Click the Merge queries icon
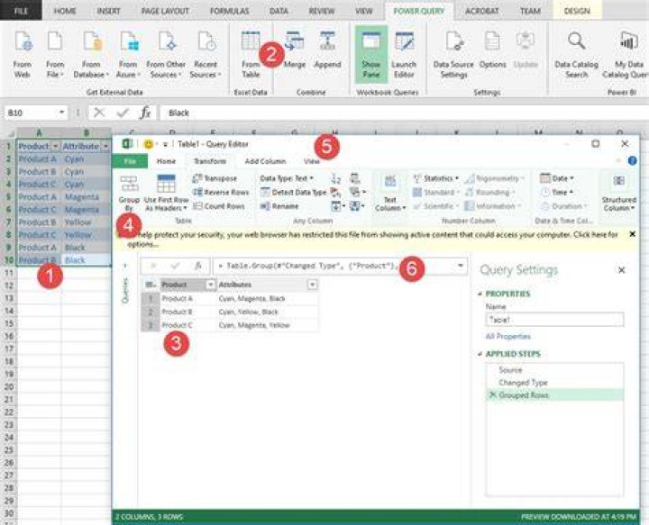This screenshot has width=649, height=525. point(294,50)
